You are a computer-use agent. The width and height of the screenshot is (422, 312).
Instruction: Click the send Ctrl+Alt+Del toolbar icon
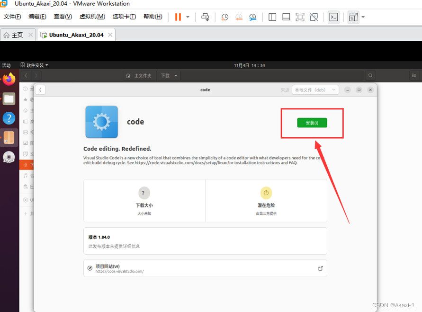click(205, 17)
